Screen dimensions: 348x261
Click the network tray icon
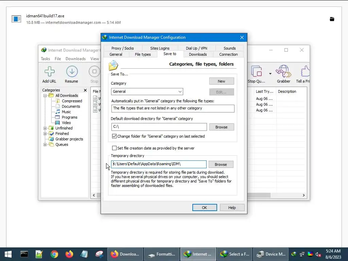point(302,254)
